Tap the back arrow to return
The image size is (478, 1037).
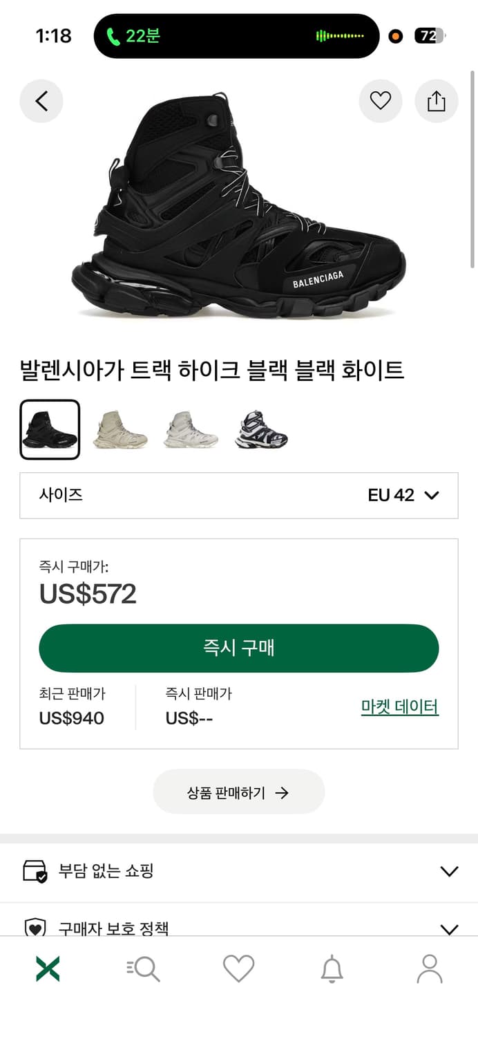(x=41, y=101)
